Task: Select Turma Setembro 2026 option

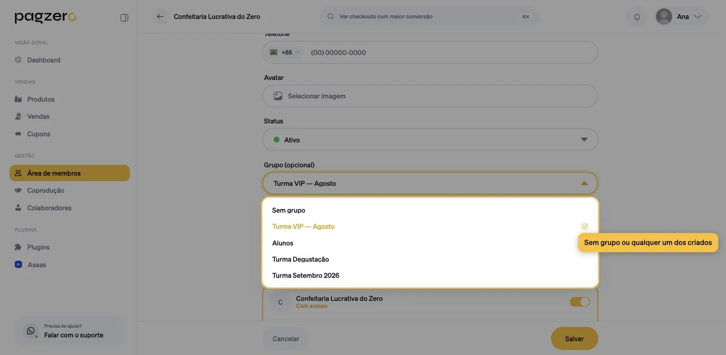Action: coord(430,275)
